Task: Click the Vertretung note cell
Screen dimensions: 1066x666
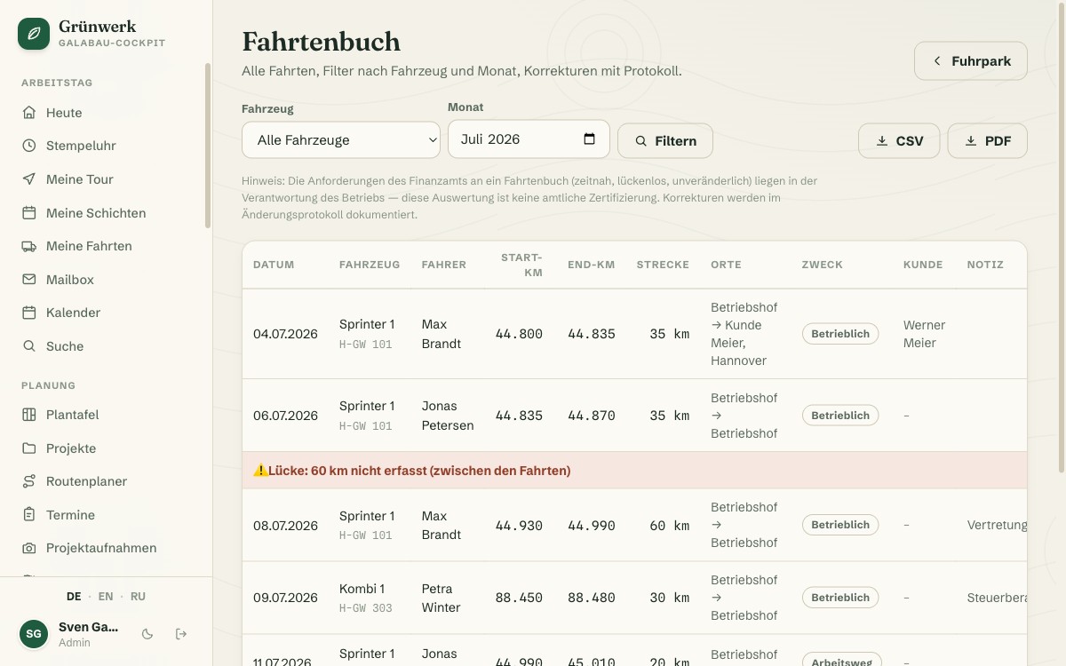Action: click(997, 525)
